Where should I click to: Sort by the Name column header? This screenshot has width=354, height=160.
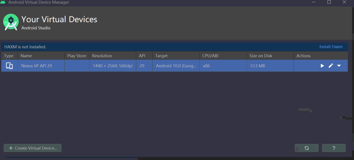coord(41,56)
